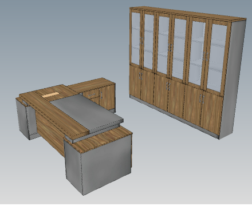Screen dimensions: 252x210
Task: Click the drawer handle on the side return cabinet
Action: 92,94
